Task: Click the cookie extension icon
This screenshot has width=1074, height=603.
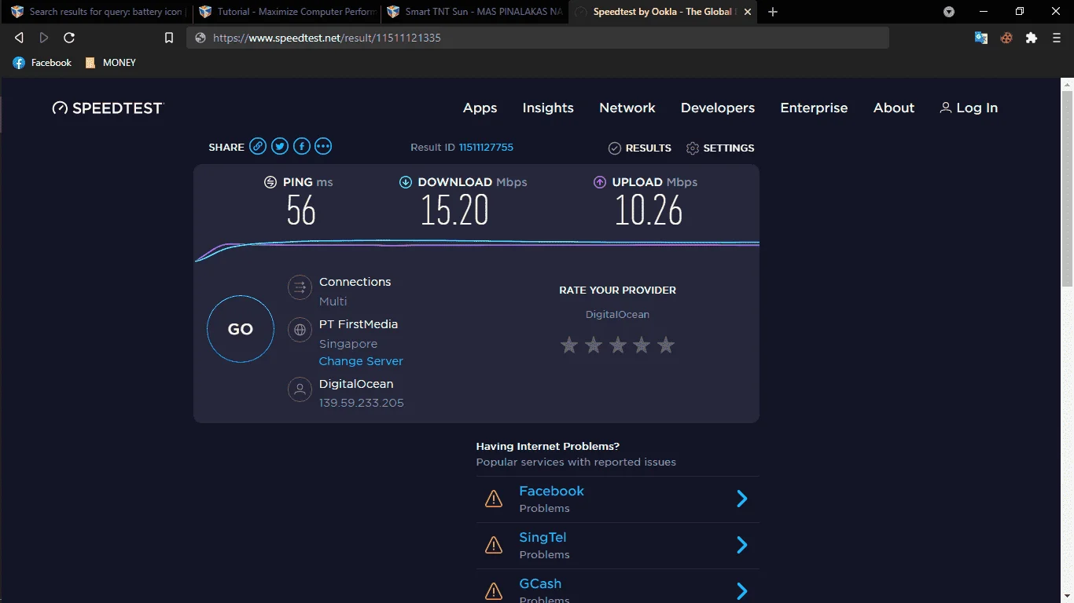Action: [1006, 38]
